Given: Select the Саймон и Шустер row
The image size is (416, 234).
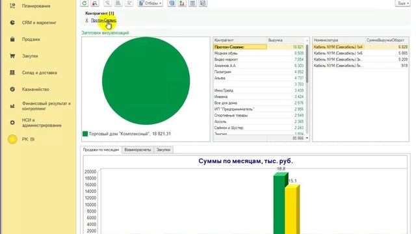Looking at the screenshot, I should 259,128.
